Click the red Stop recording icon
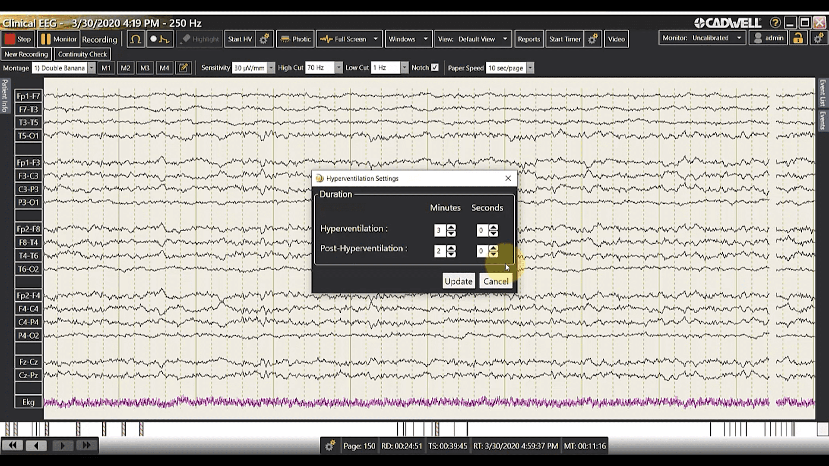Viewport: 829px width, 466px height. point(10,39)
